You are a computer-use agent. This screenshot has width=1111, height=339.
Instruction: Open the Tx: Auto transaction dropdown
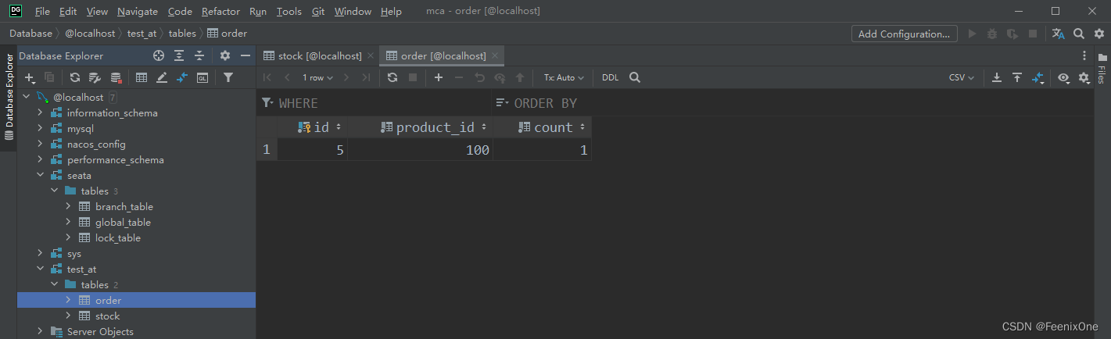[564, 77]
